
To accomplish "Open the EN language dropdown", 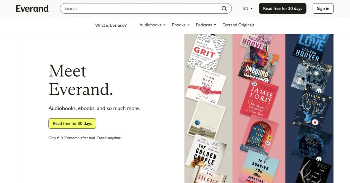I will pos(248,8).
